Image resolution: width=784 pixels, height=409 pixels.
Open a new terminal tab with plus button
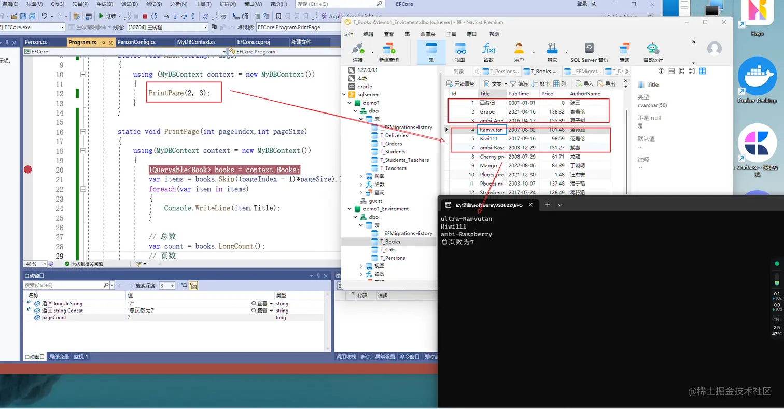(x=547, y=205)
